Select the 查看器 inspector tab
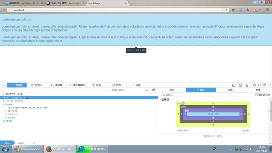272x153 pixels. (17, 85)
